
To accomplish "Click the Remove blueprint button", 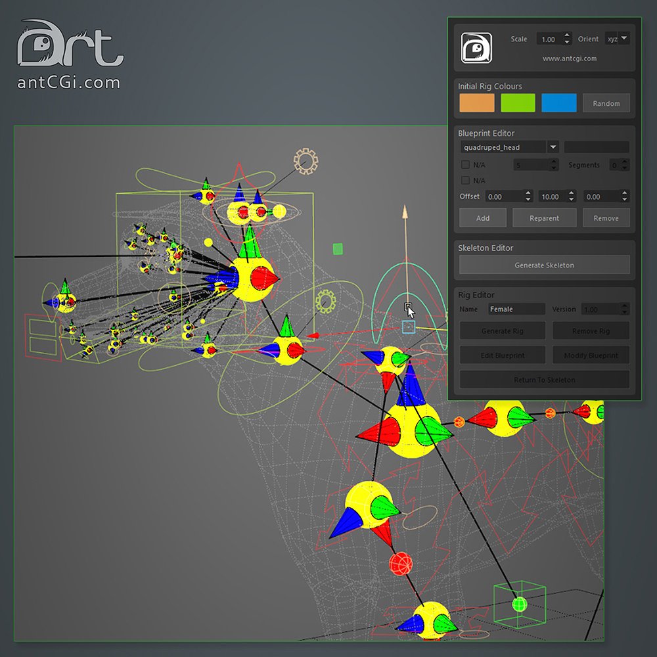I will 606,218.
